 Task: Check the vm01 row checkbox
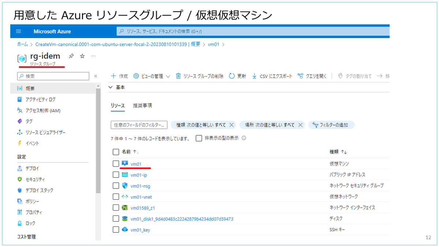click(116, 164)
